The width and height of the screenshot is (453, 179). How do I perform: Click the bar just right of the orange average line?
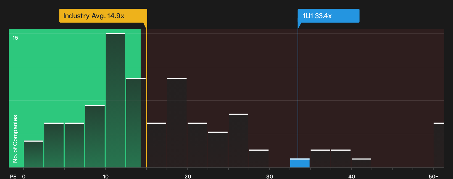pyautogui.click(x=156, y=145)
